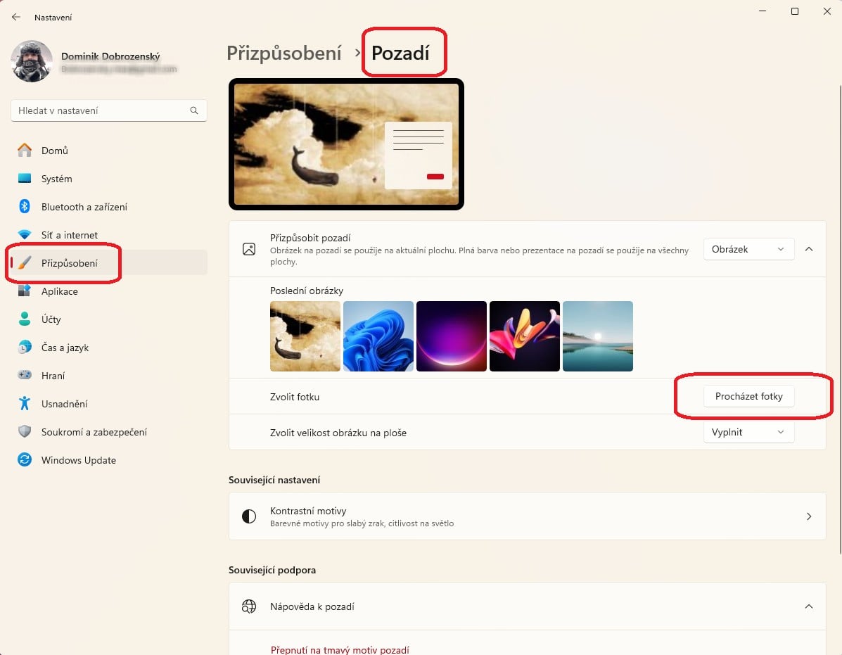Open Usnadnění via its accessibility figure icon

[x=25, y=403]
